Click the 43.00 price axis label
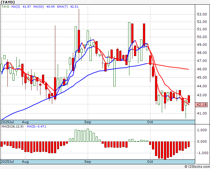This screenshot has height=169, width=210. [202, 95]
